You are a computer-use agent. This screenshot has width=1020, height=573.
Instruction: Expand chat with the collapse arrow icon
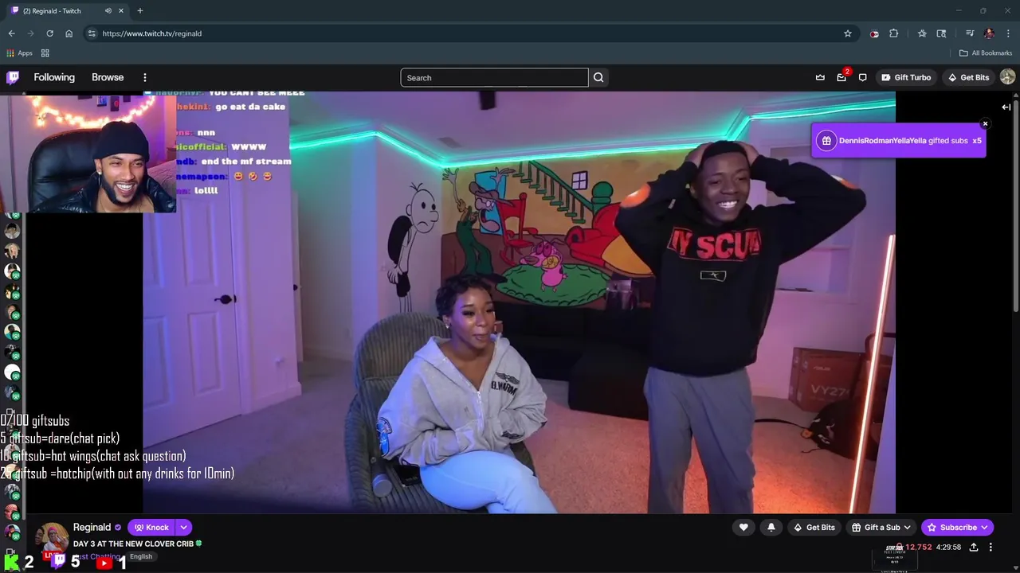[x=1006, y=107]
